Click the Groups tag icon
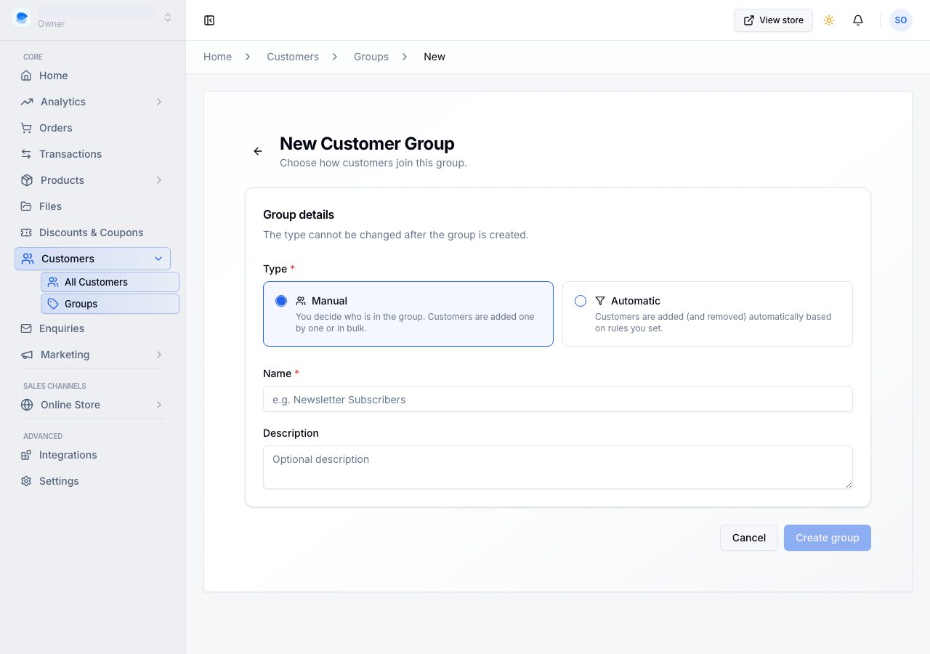The height and width of the screenshot is (654, 930). (53, 304)
